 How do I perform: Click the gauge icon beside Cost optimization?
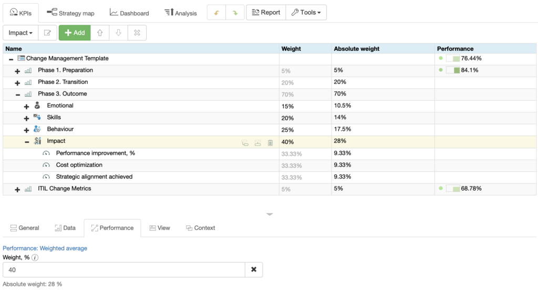pos(46,165)
